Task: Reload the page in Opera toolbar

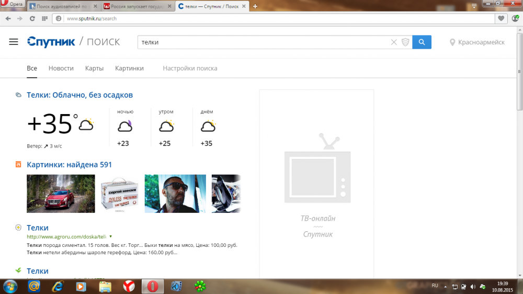Action: (x=32, y=18)
